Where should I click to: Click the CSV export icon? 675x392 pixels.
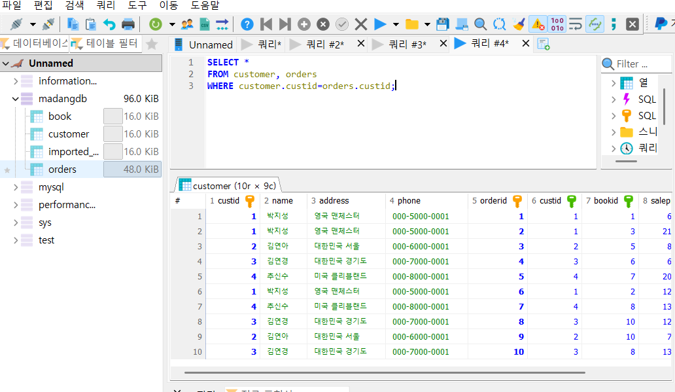[x=205, y=24]
